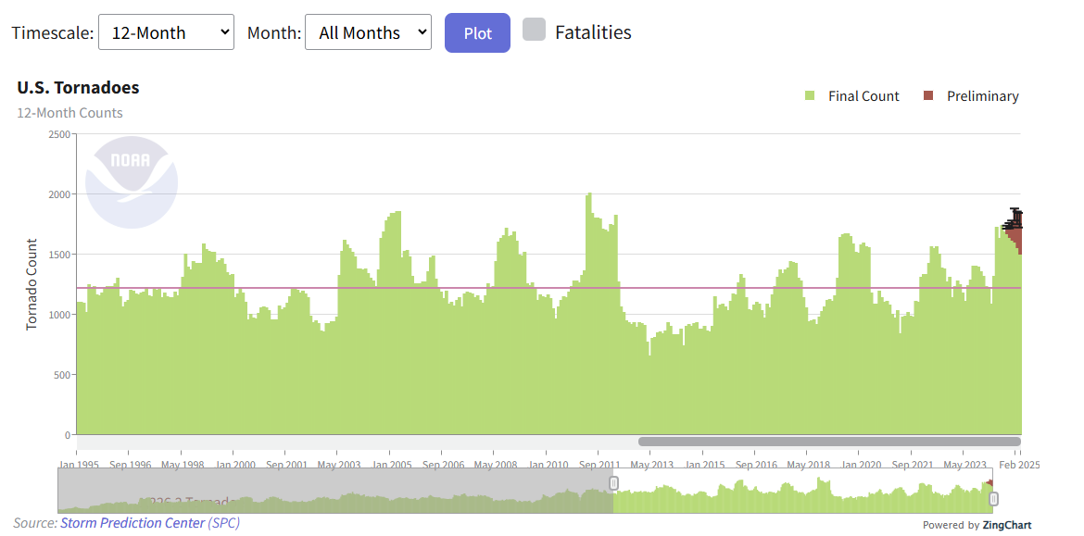1084x536 pixels.
Task: Toggle the Preliminary legend label
Action: [x=982, y=96]
